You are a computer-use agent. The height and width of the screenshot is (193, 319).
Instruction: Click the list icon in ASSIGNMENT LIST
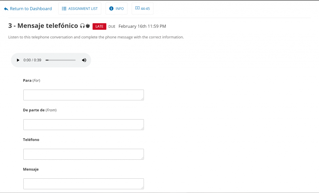(x=64, y=9)
